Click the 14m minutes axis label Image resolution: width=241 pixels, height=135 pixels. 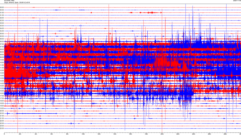[x=115, y=134]
